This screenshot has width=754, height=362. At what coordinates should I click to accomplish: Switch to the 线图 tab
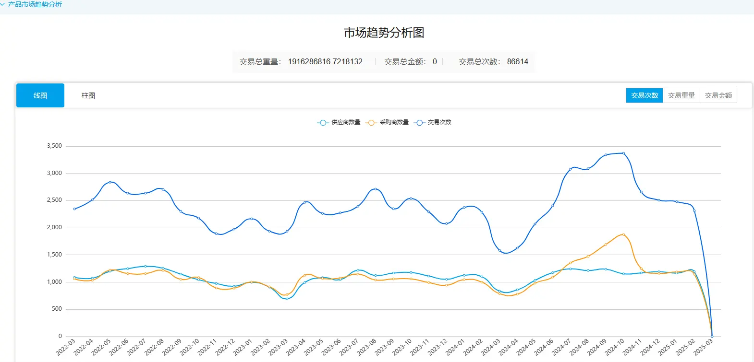point(40,95)
